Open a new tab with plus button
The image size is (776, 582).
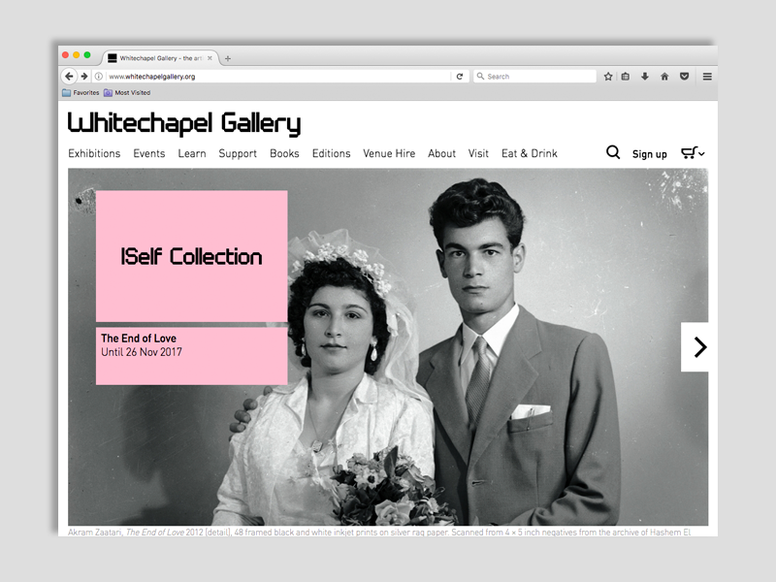click(x=228, y=58)
